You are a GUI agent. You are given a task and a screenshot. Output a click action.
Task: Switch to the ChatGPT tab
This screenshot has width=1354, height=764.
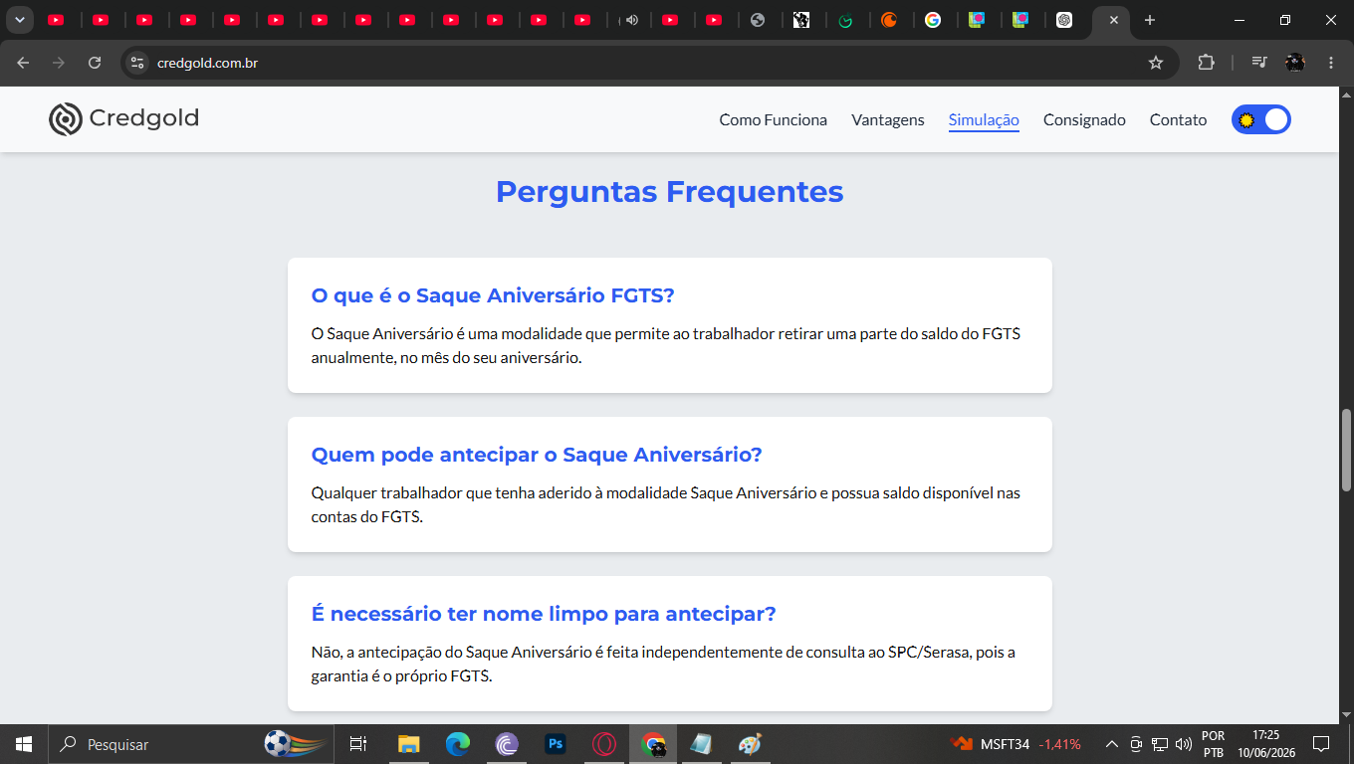(1064, 20)
